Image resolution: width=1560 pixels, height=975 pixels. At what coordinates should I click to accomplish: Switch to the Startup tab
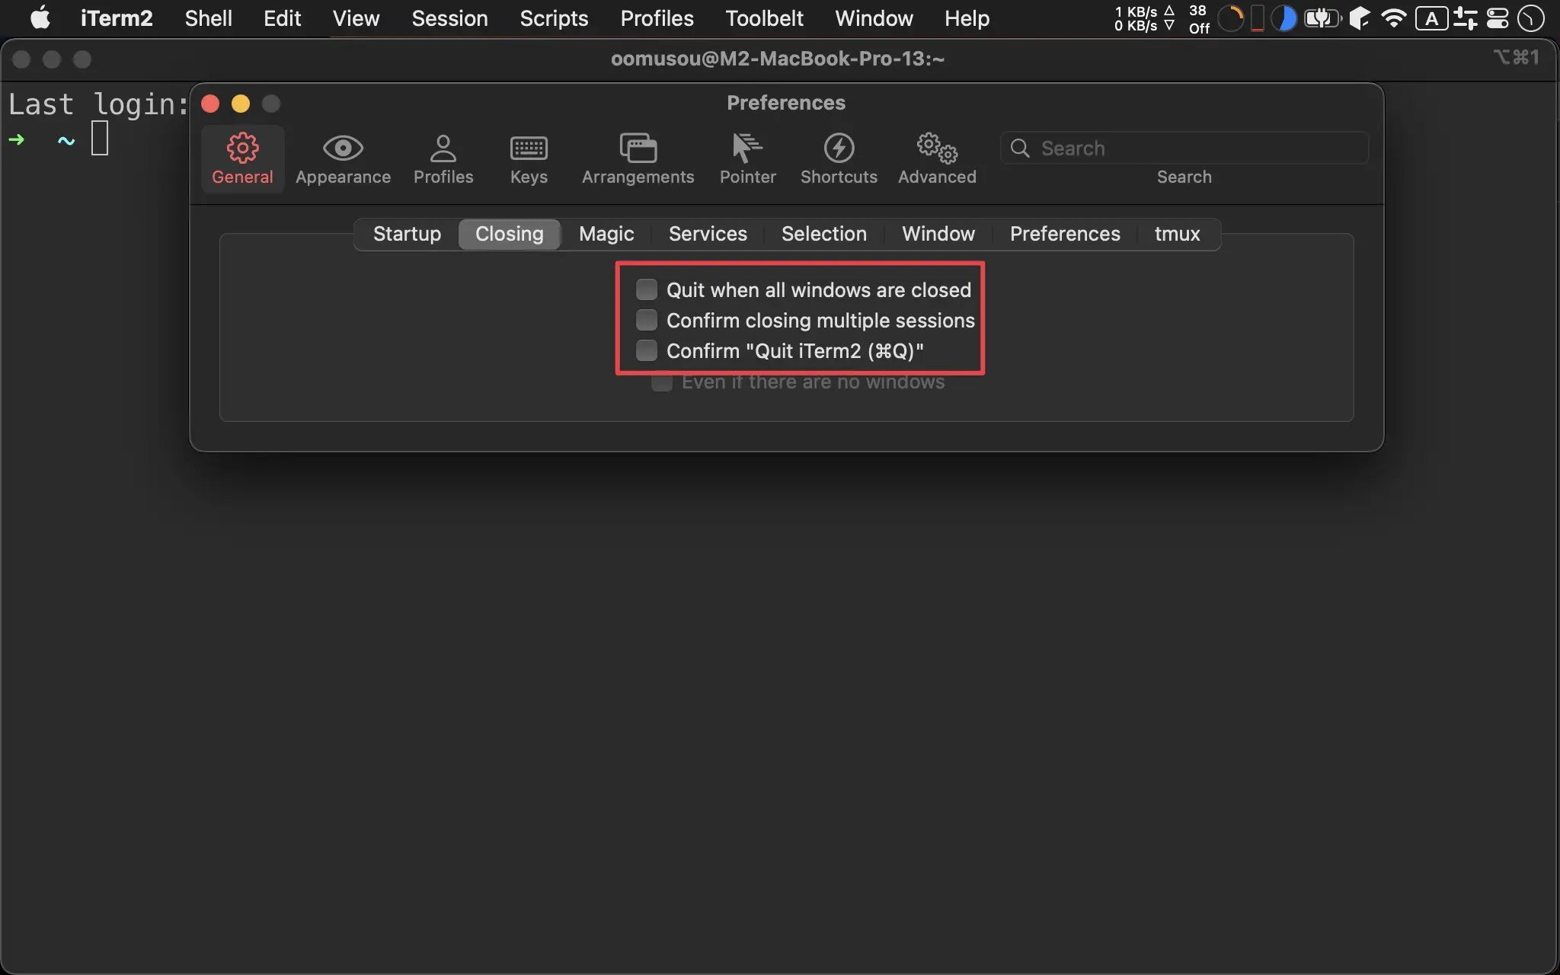click(x=407, y=234)
